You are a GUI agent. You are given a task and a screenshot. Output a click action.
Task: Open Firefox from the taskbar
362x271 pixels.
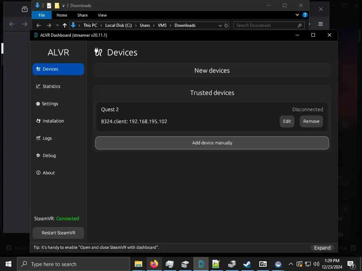[154, 264]
